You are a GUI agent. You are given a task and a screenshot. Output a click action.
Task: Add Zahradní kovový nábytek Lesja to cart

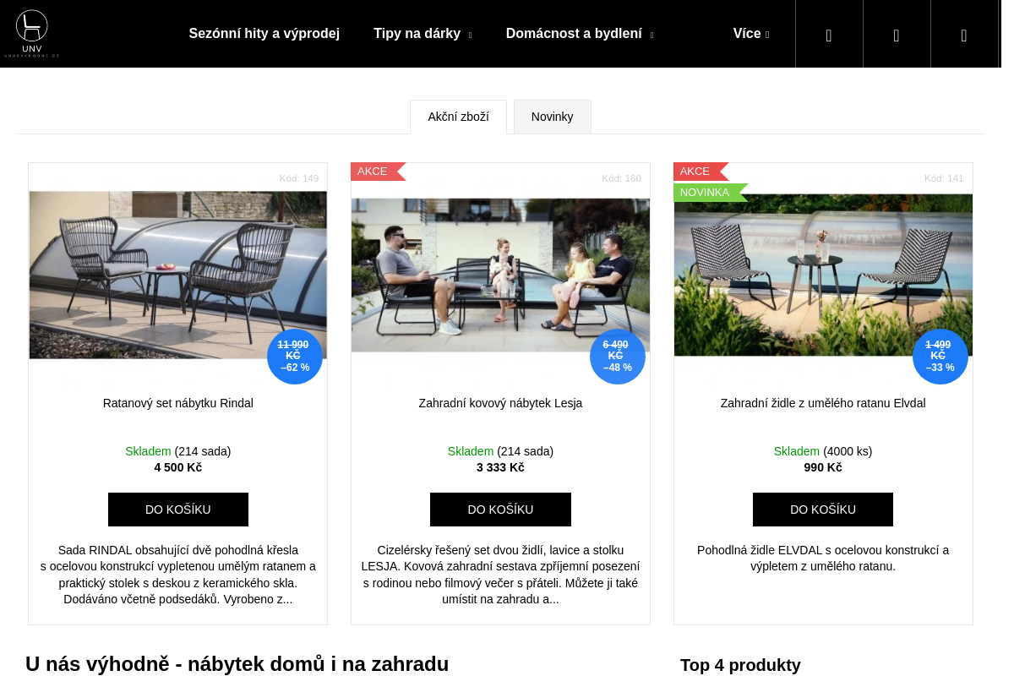[x=500, y=510]
